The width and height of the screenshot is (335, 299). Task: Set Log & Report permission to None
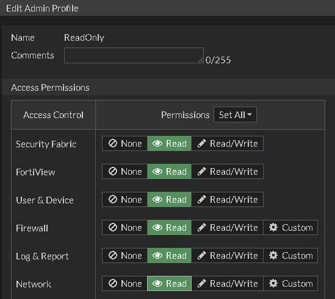click(124, 256)
